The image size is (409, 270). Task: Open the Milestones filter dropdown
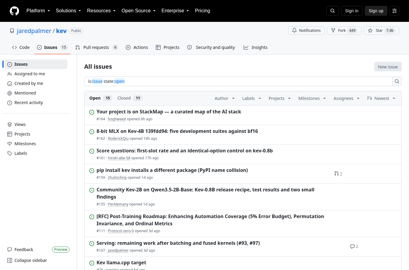tap(312, 98)
